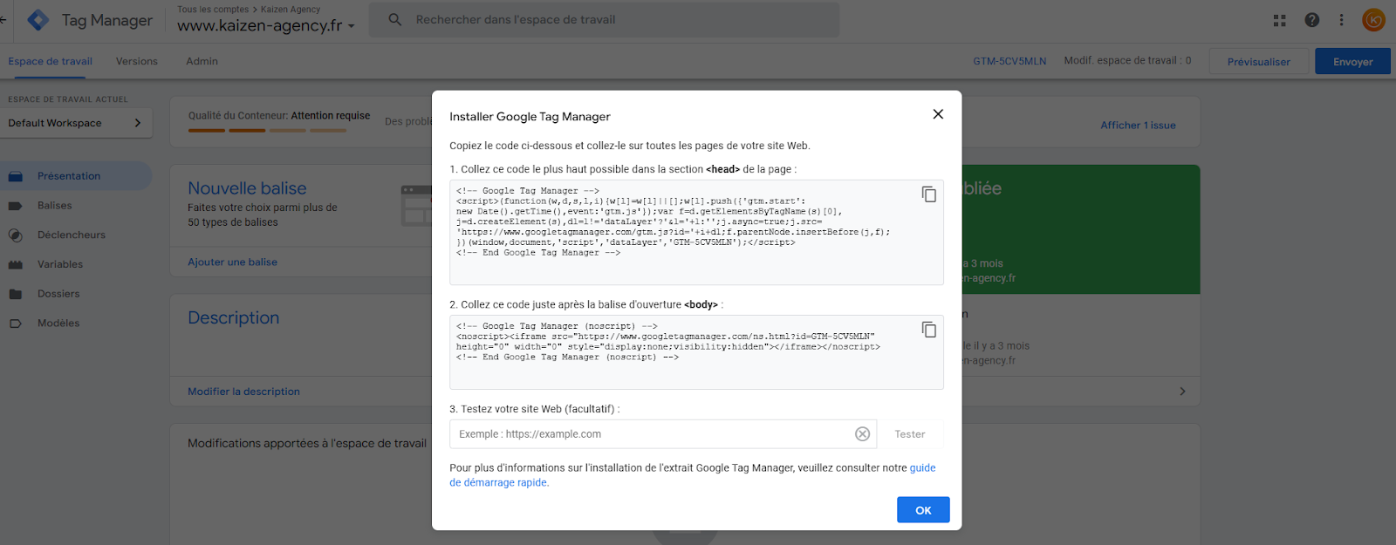Click the Prévisualiser button
Viewport: 1396px width, 545px height.
point(1259,61)
